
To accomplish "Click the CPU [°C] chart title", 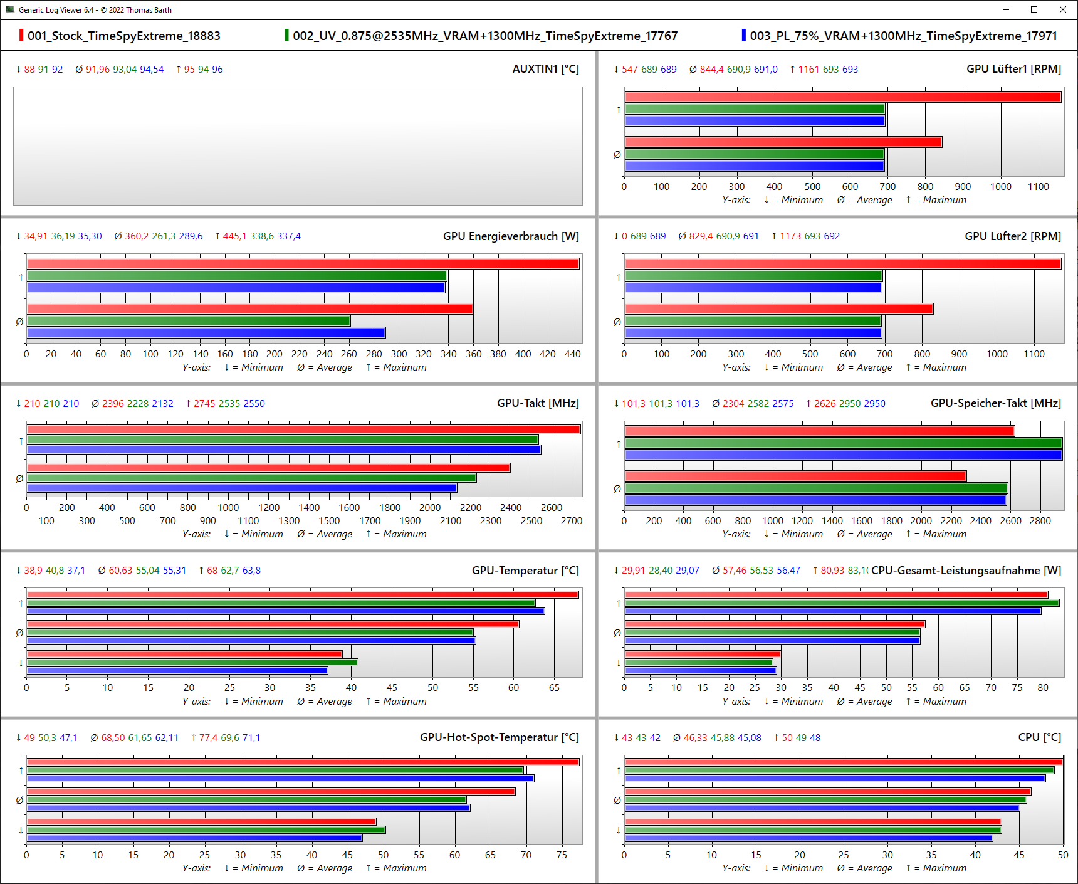I will click(x=1040, y=737).
